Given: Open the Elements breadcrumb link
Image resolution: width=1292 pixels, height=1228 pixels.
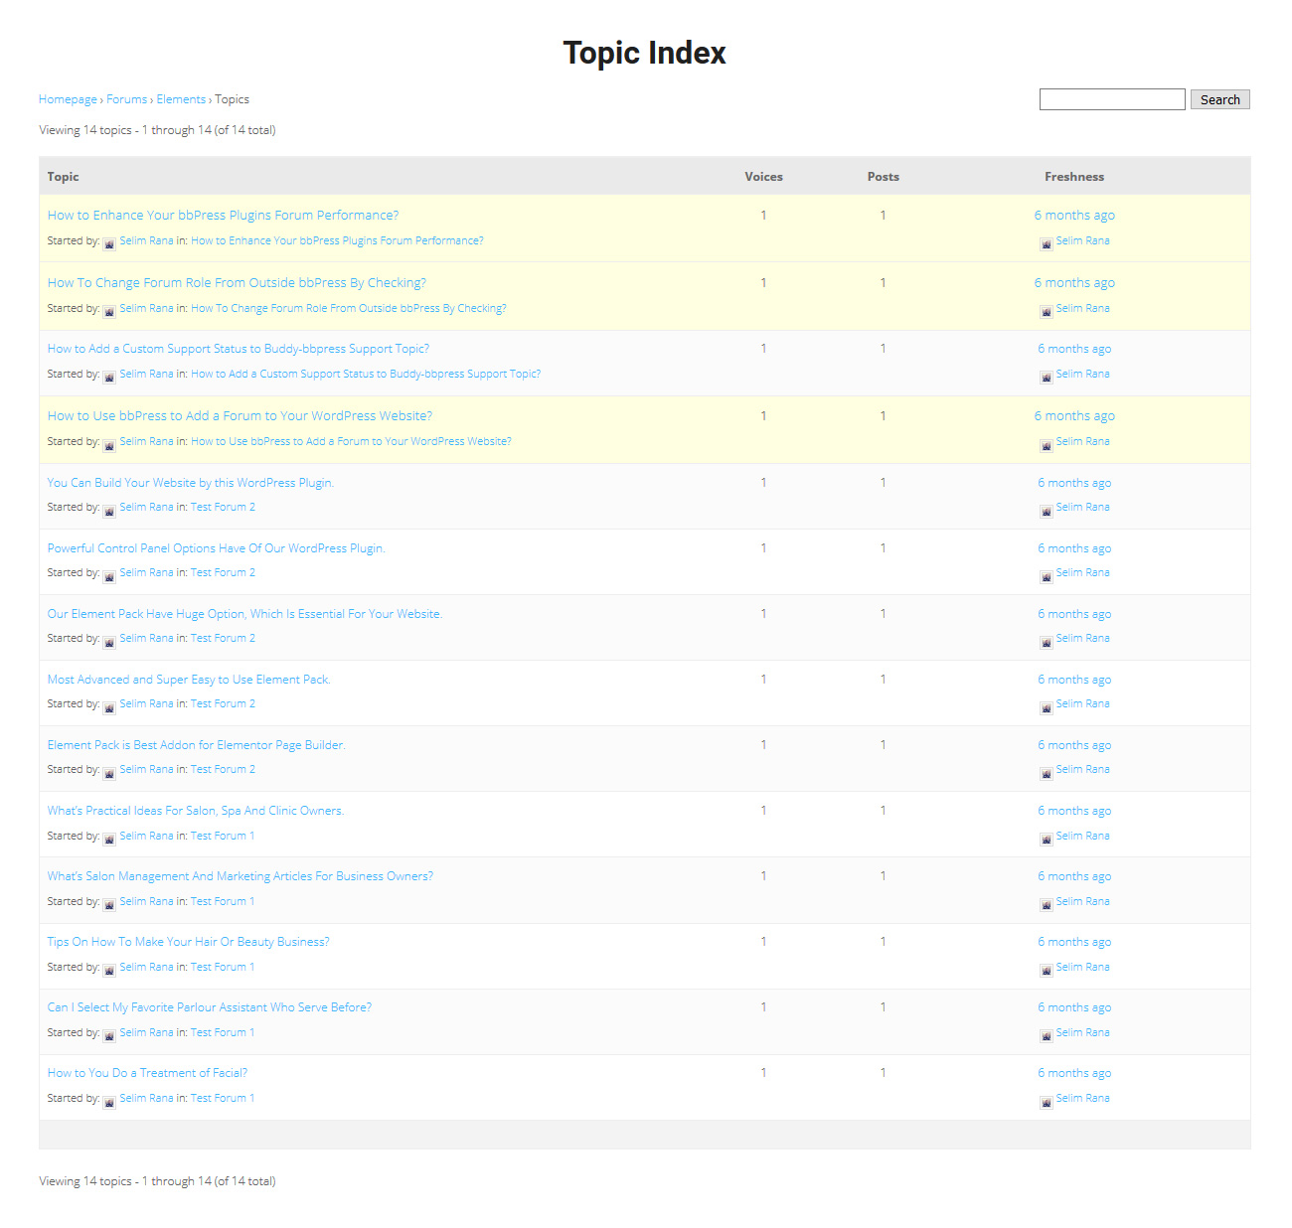Looking at the screenshot, I should (181, 99).
